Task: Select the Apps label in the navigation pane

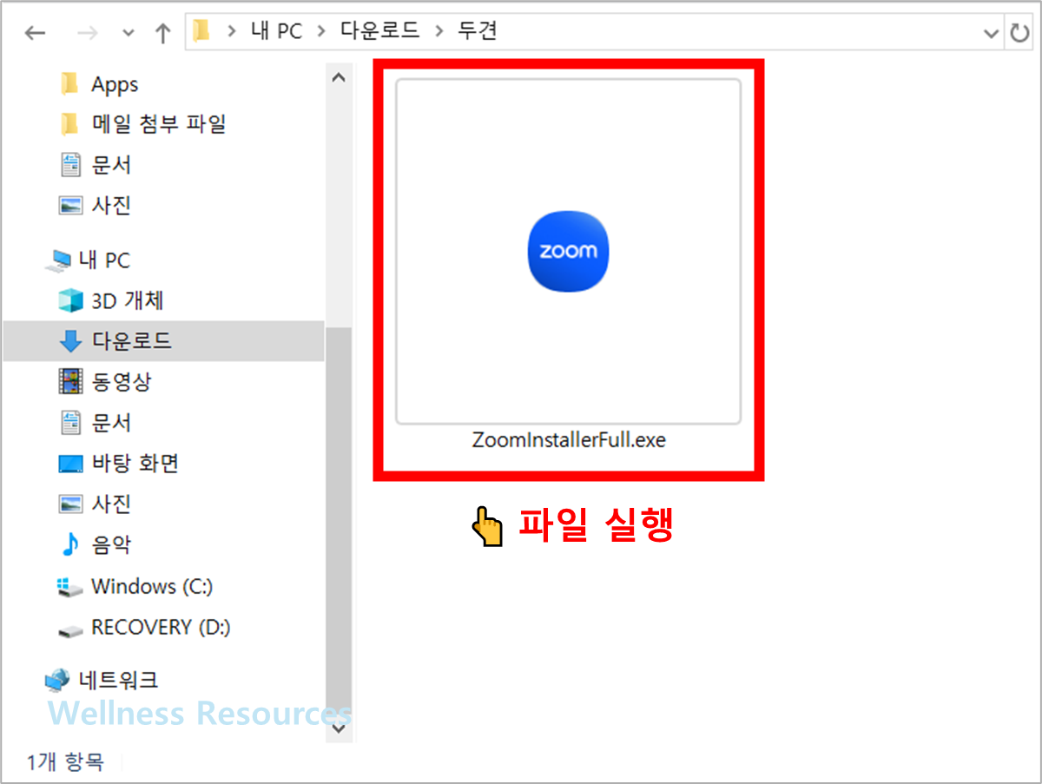Action: (115, 84)
